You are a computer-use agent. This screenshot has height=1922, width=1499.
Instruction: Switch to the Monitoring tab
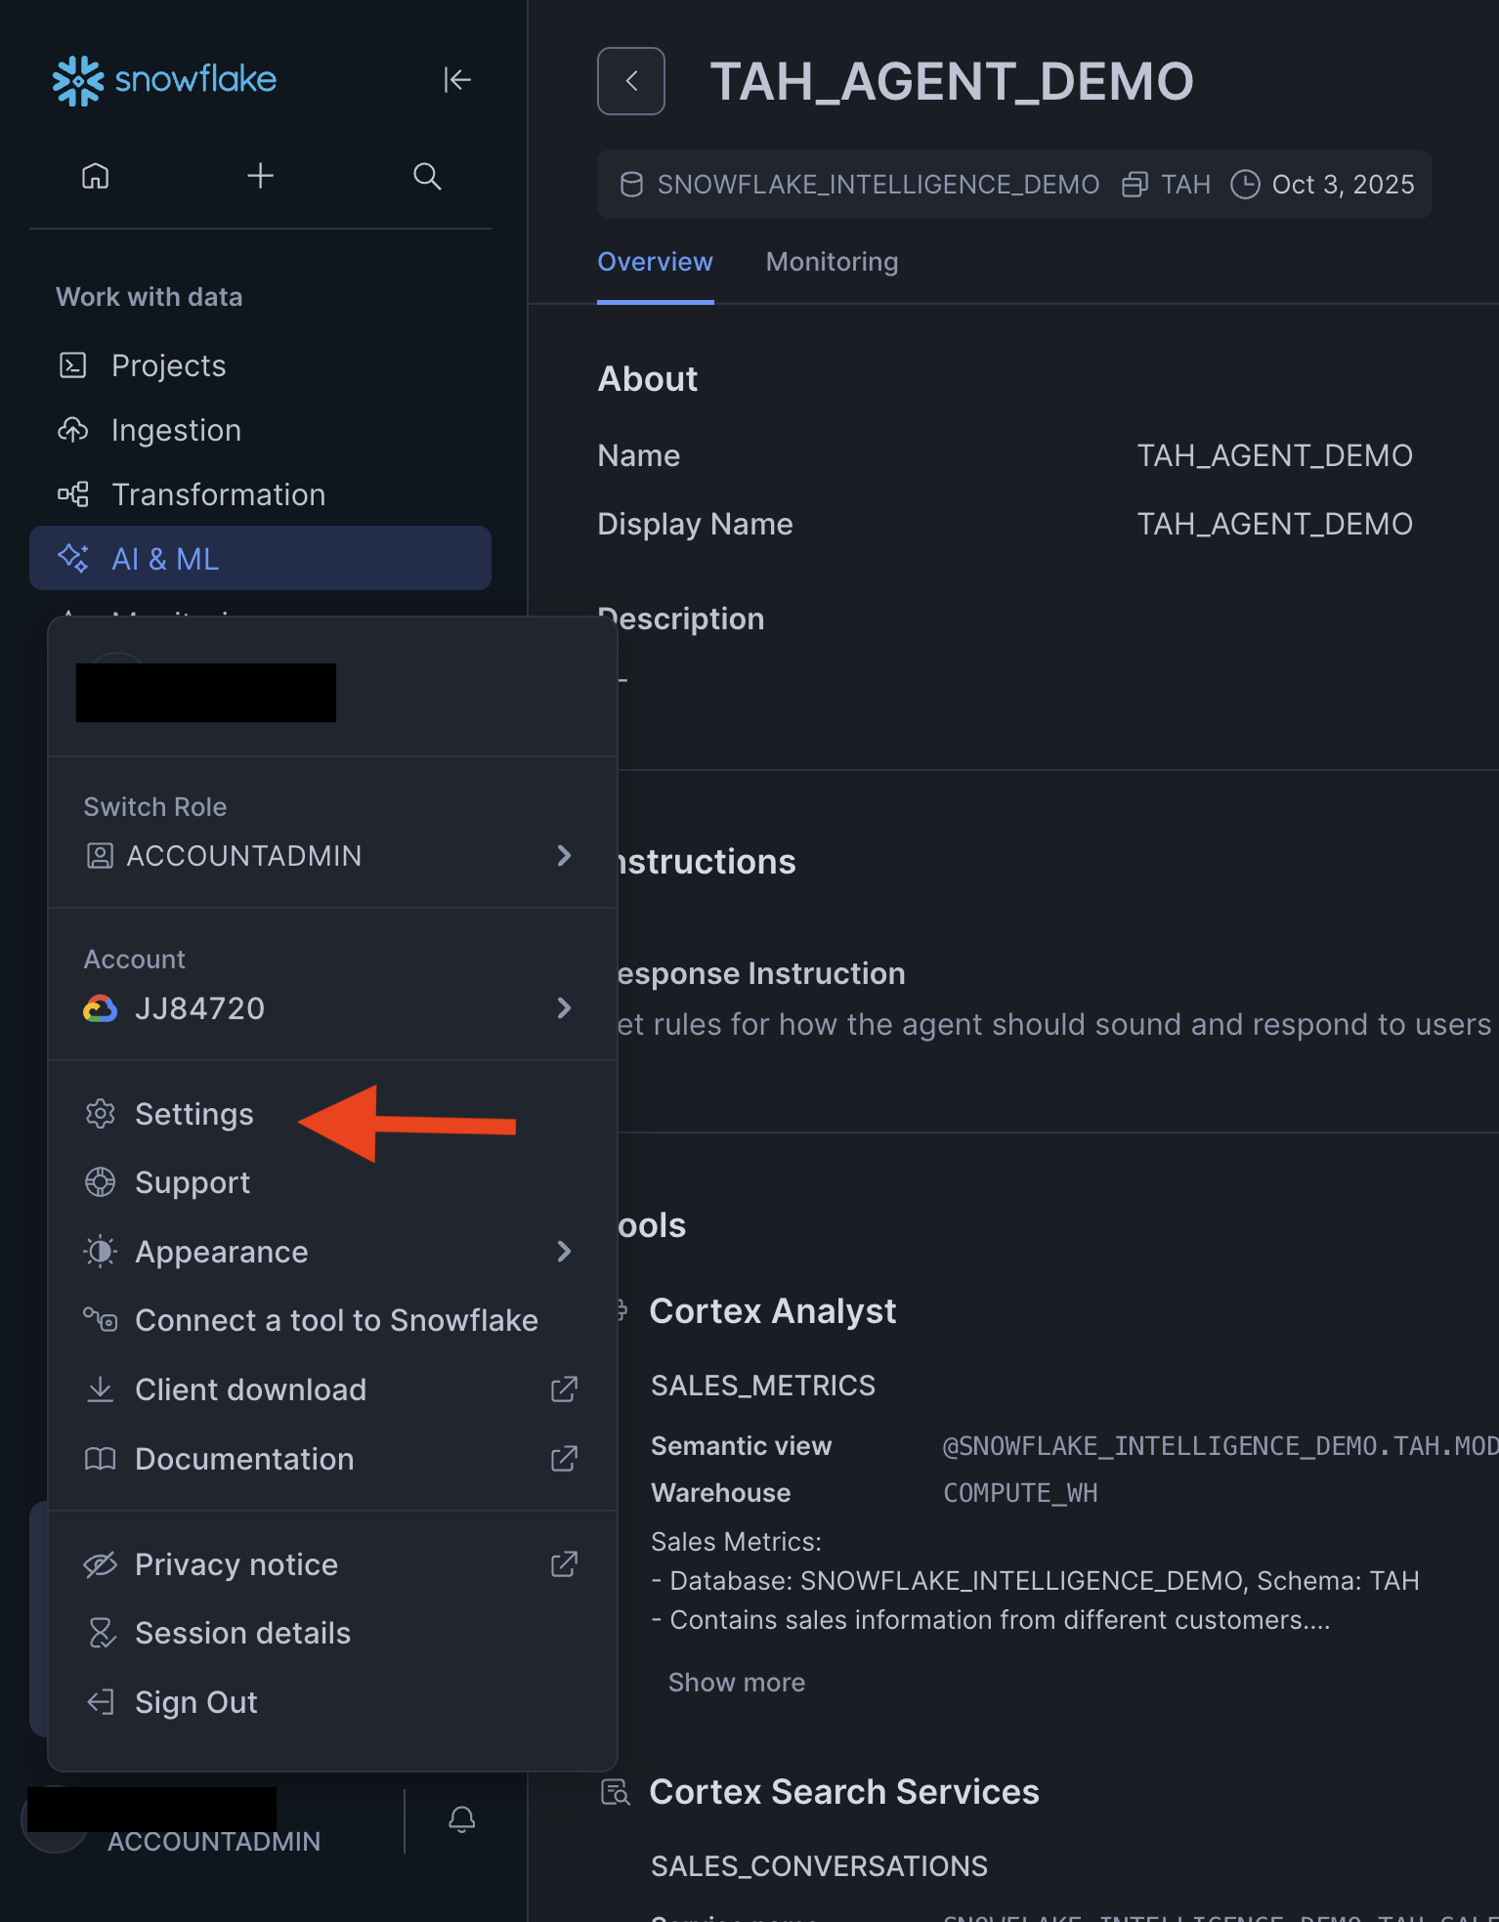coord(832,263)
